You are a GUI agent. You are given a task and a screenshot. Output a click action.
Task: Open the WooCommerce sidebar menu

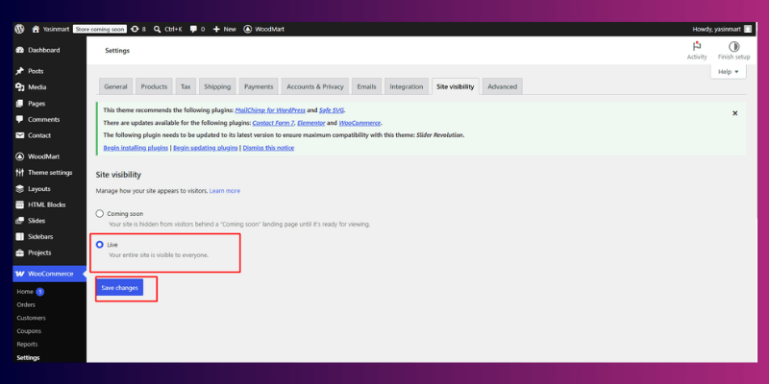point(50,274)
